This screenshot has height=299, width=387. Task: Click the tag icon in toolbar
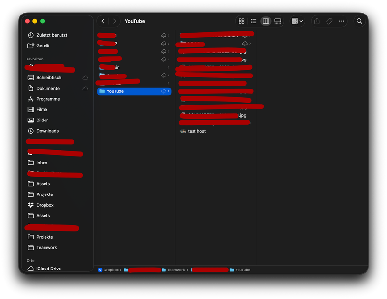pyautogui.click(x=329, y=21)
